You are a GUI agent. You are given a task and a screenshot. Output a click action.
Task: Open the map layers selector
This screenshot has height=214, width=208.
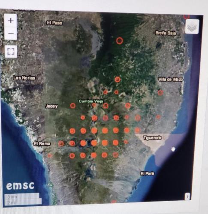192,27
